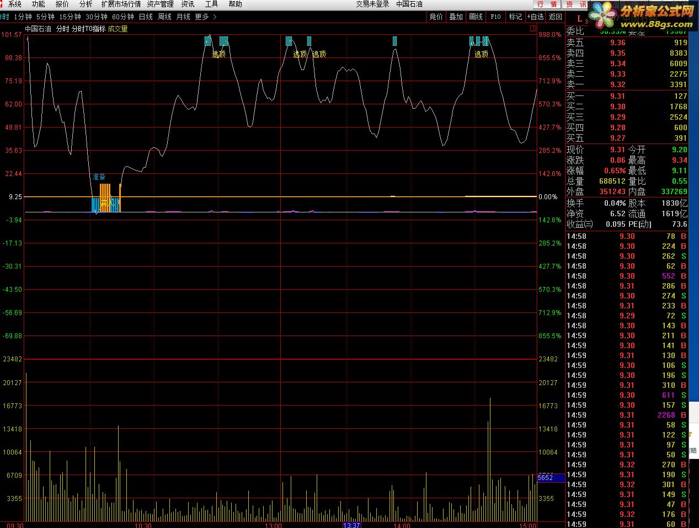Open the 工具 menu

click(211, 4)
